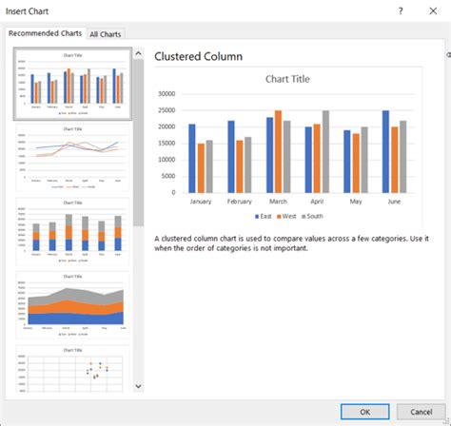Click the scroll up arrow in chart list
Screen dimensions: 451x426
(x=138, y=53)
